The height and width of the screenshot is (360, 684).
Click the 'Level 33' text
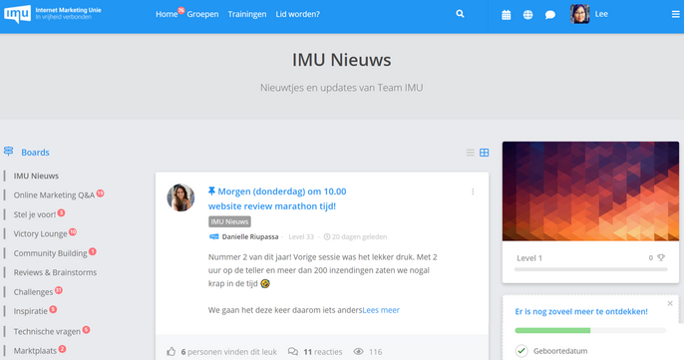click(x=301, y=236)
